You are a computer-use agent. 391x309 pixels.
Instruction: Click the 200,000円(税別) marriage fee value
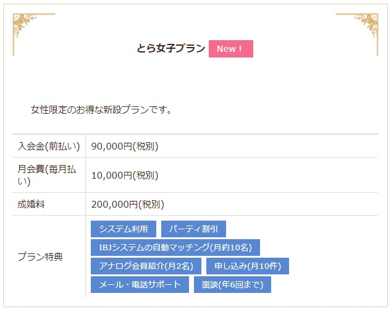click(127, 204)
